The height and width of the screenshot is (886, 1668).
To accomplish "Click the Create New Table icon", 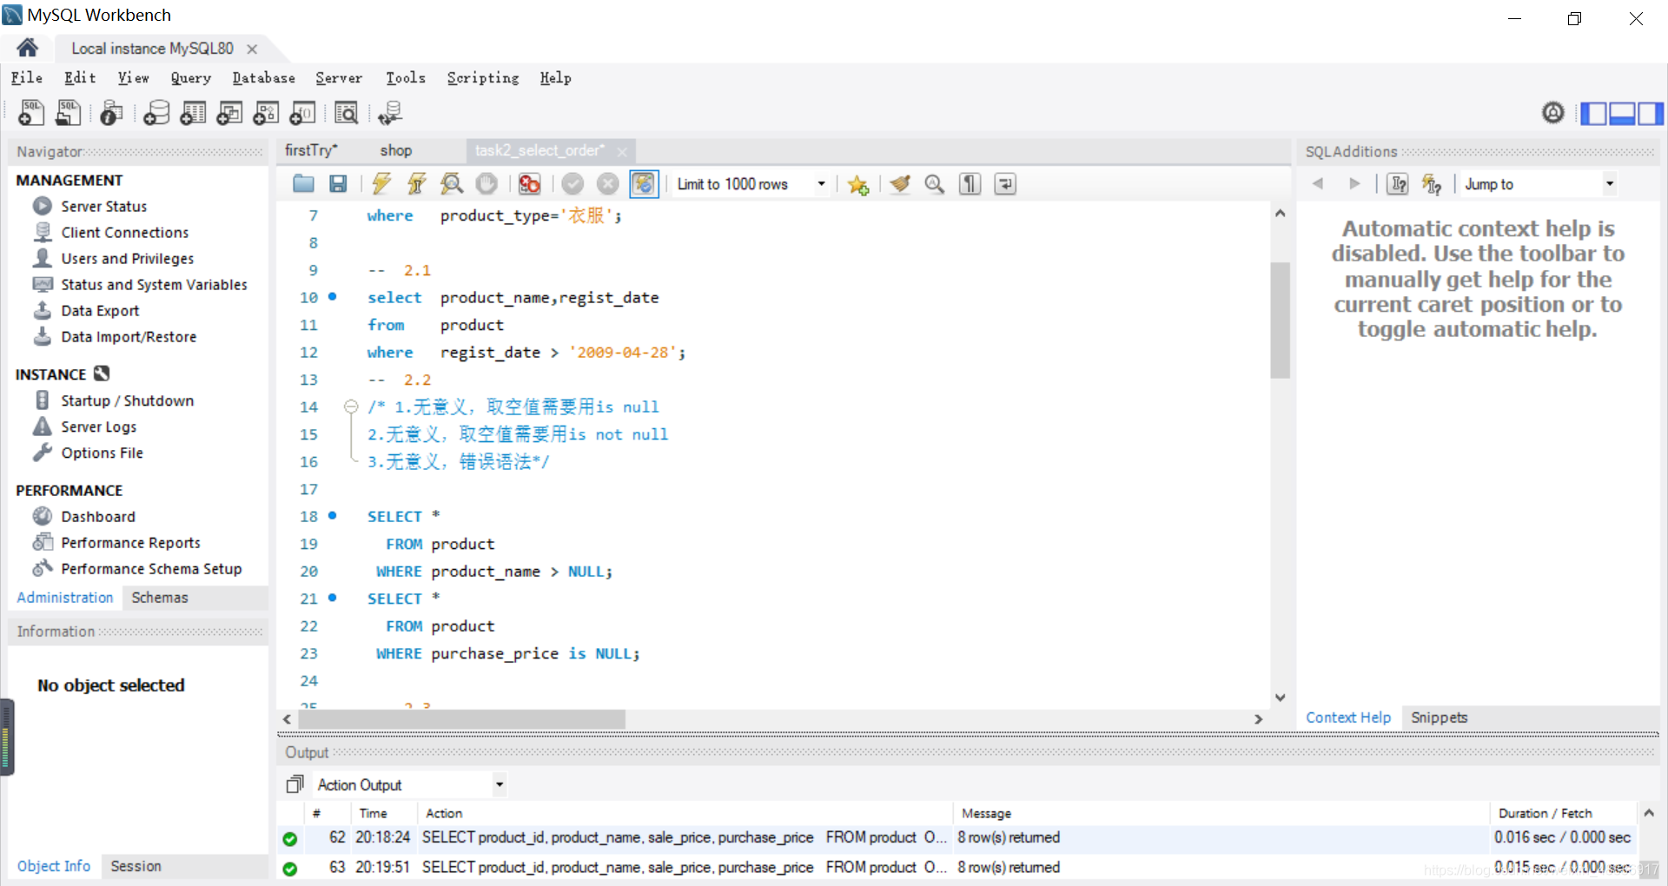I will click(193, 112).
